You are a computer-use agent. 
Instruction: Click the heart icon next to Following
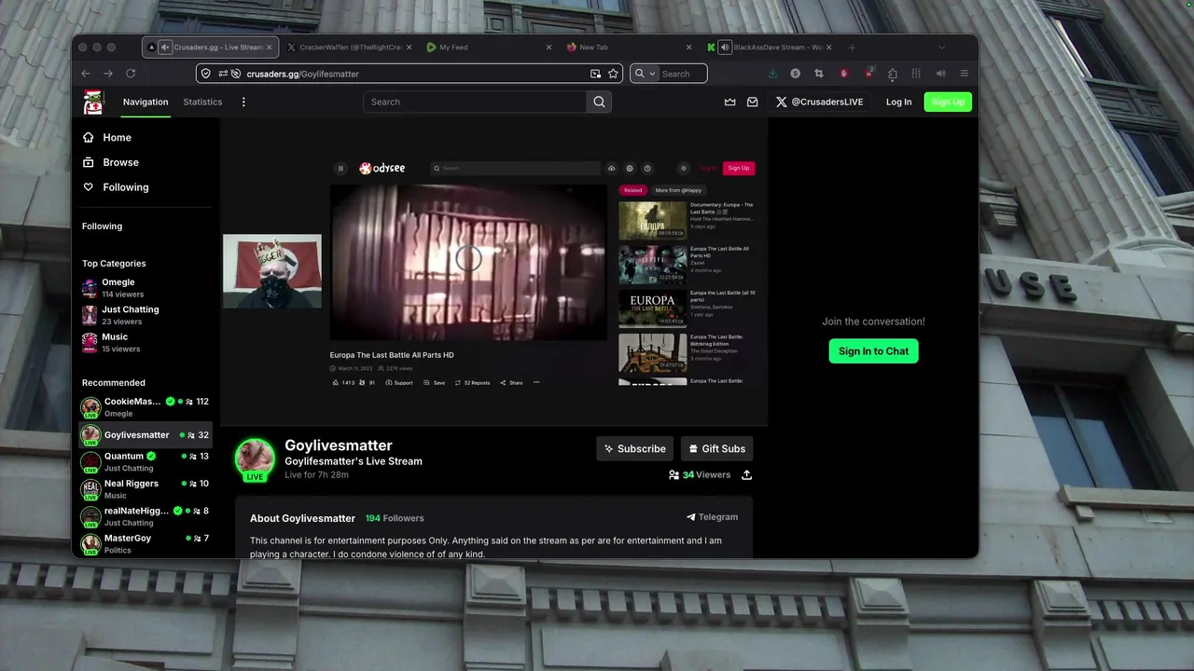[89, 187]
